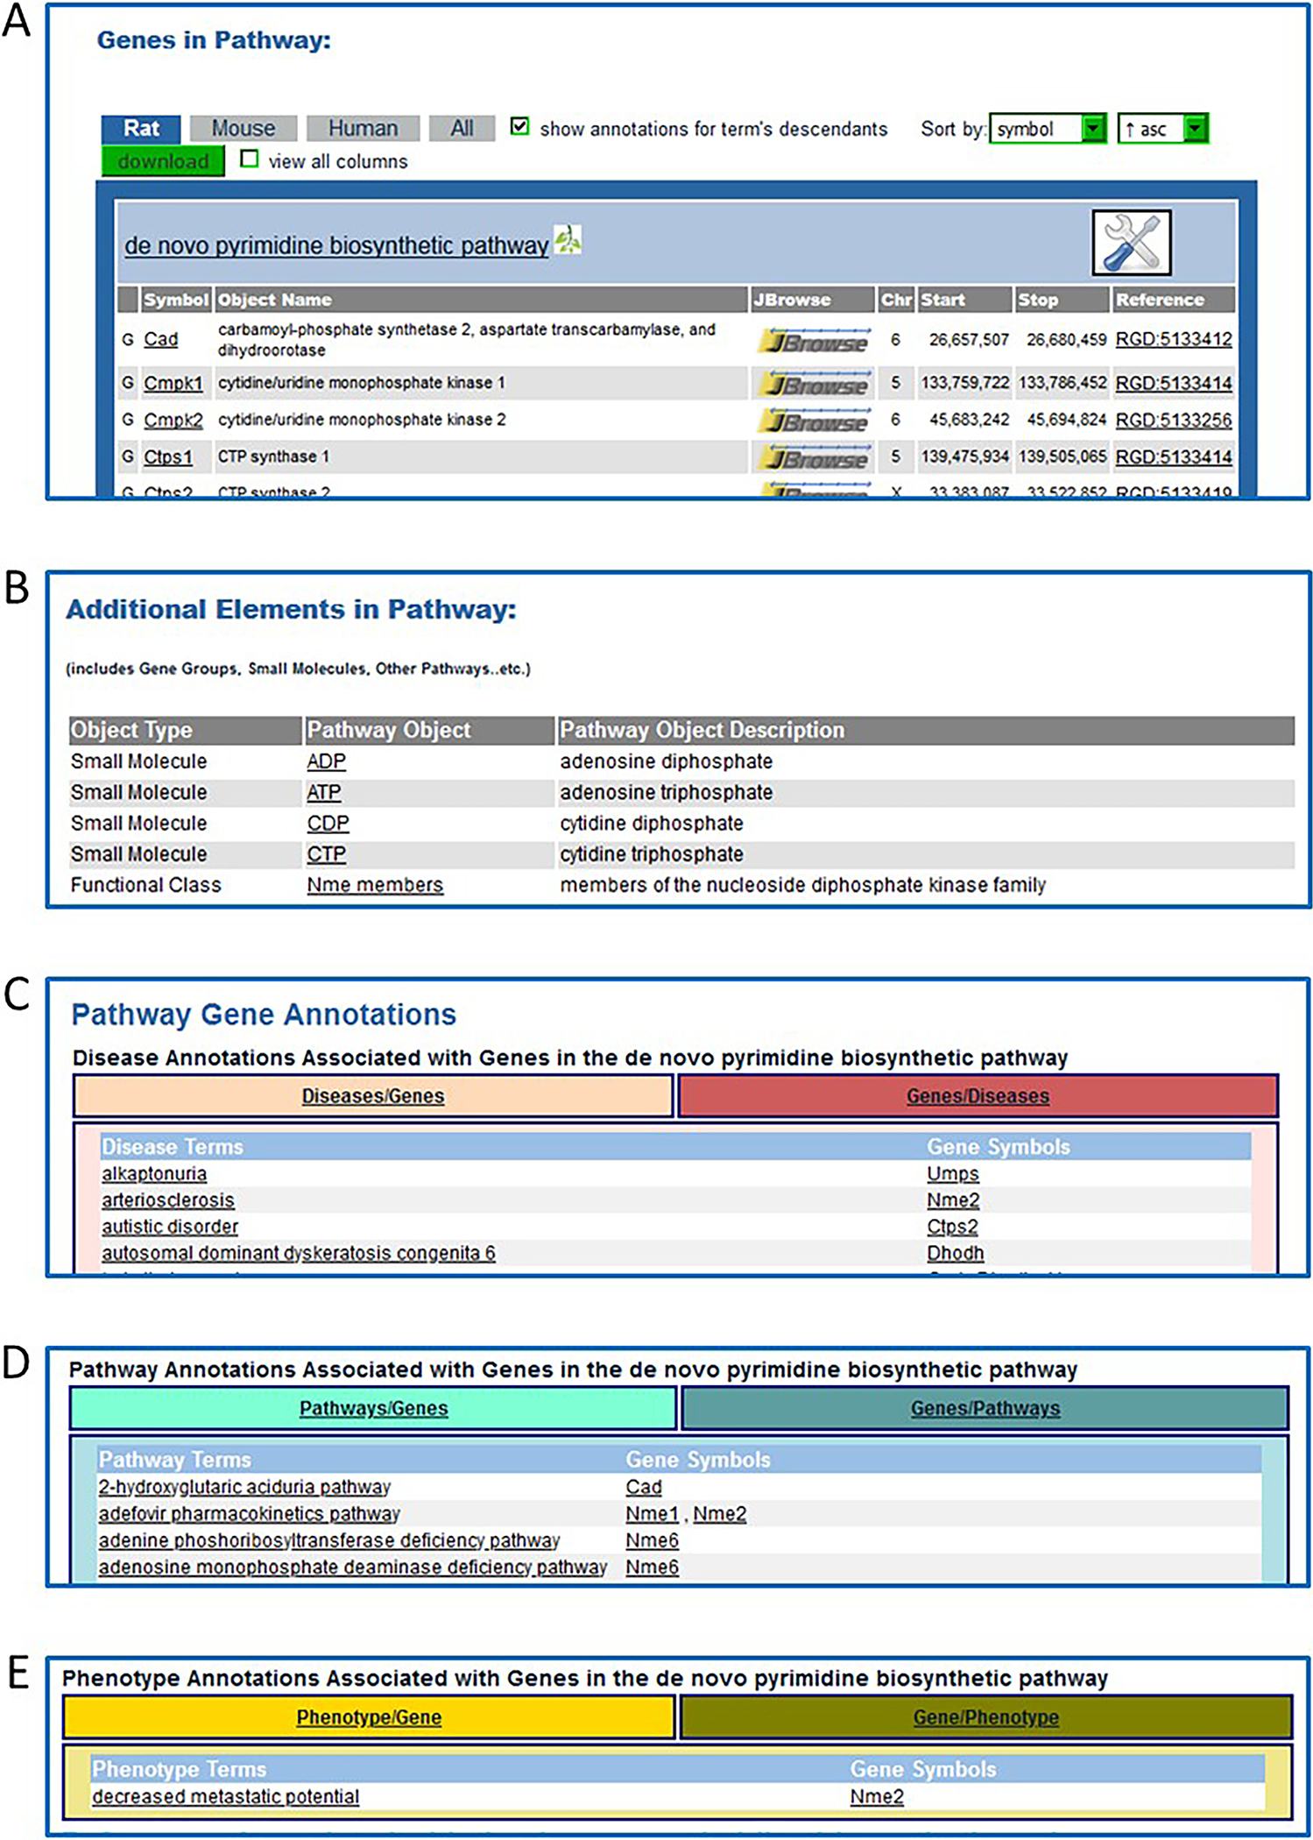
Task: Open the Genes/Pathways tab
Action: tap(985, 1408)
